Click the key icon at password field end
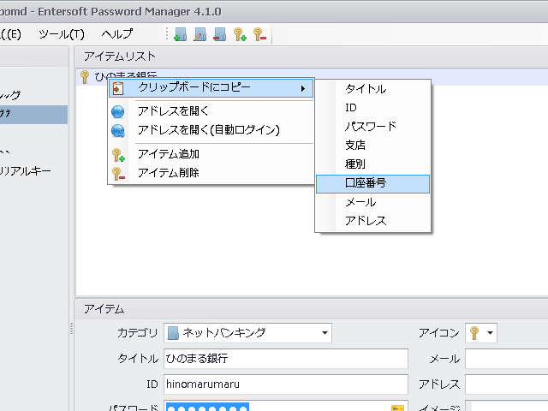 coord(397,408)
